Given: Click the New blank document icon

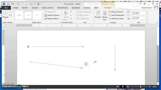Looking at the screenshot, I should [22, 4].
